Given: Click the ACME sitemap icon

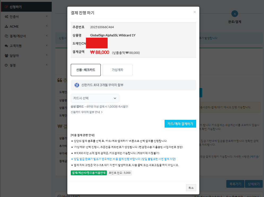Looking at the screenshot, I should coord(6,27).
